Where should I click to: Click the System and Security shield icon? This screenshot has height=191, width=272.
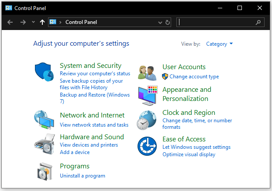click(43, 71)
